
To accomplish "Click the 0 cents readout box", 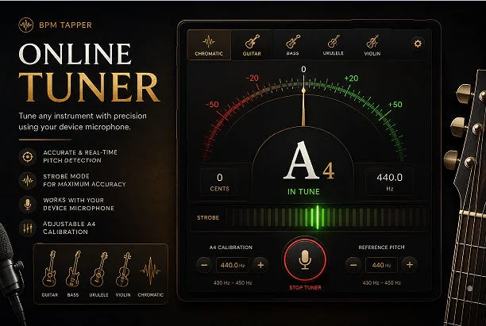I will 219,182.
